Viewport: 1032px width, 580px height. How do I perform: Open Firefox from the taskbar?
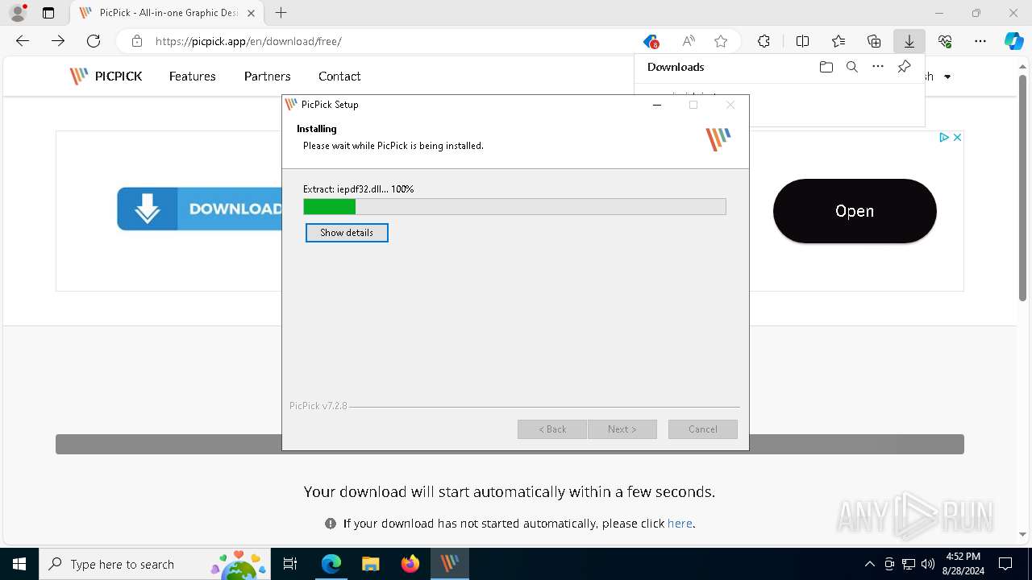tap(410, 564)
